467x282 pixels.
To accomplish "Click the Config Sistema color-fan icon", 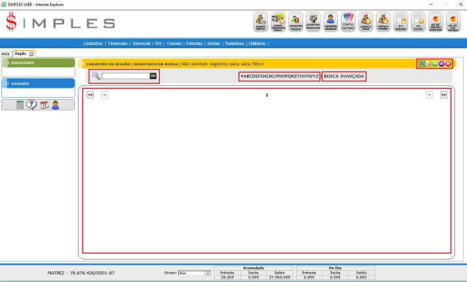I will (349, 22).
